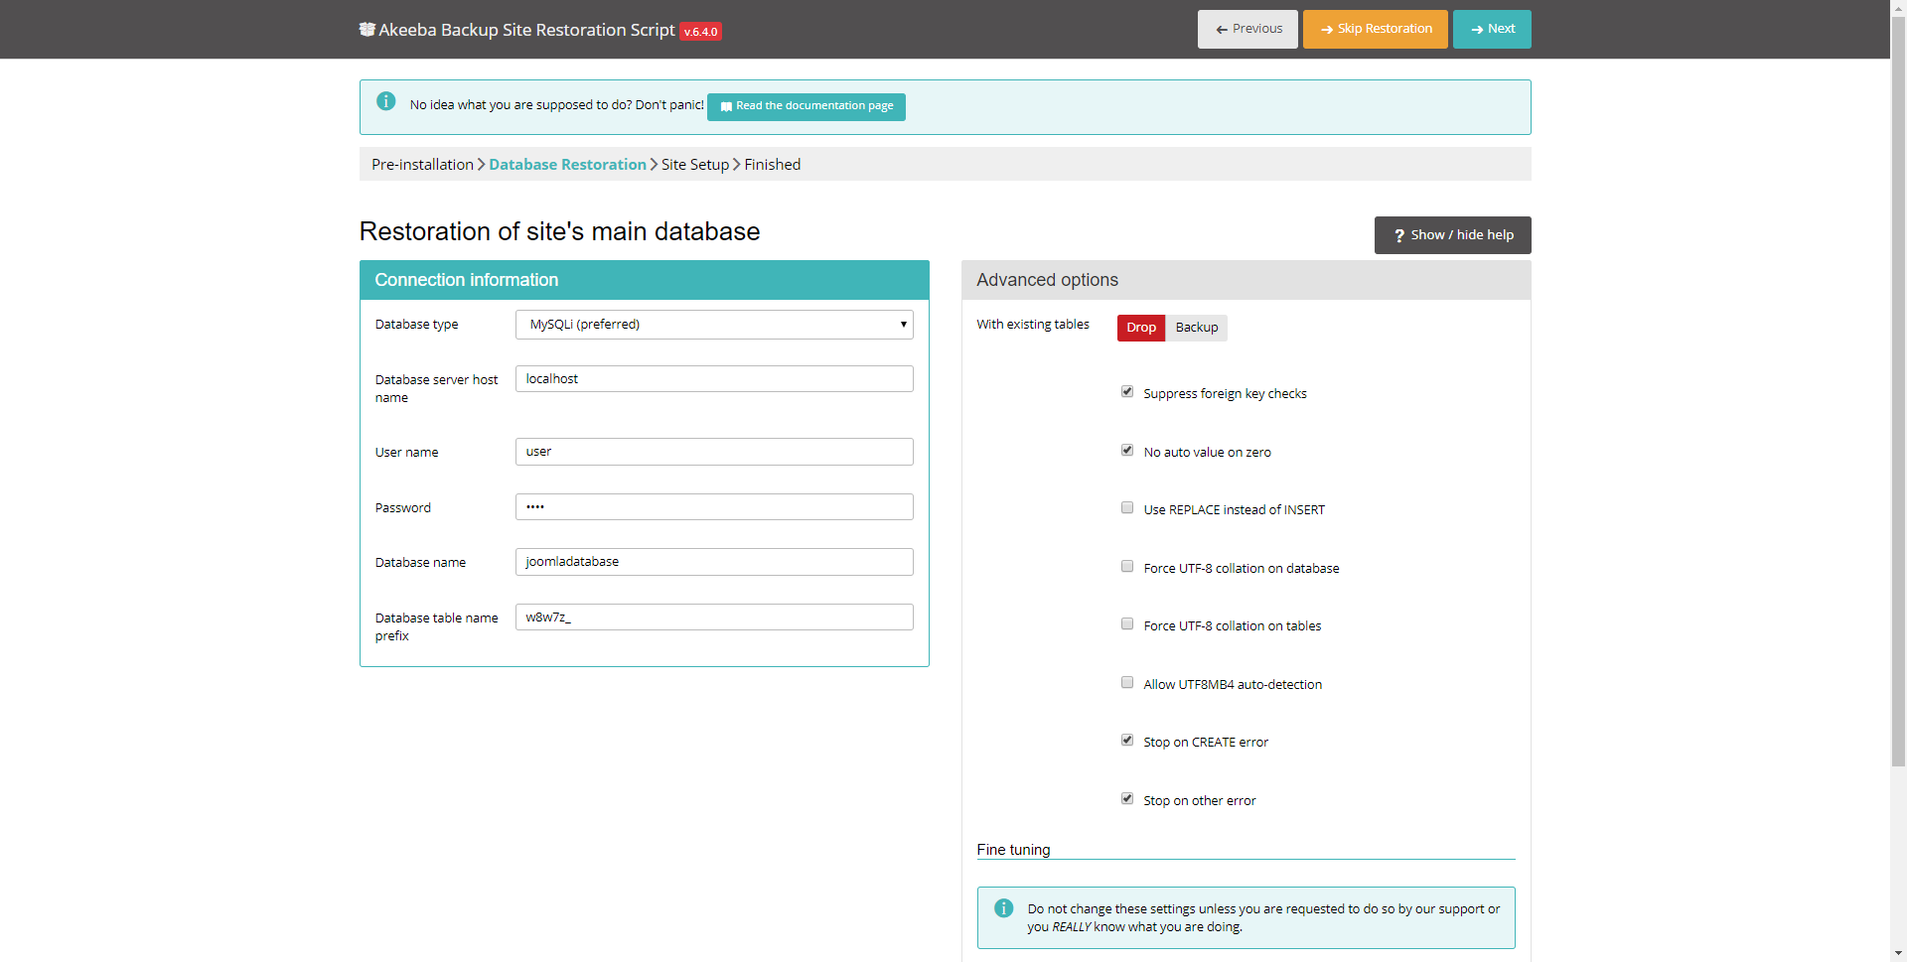This screenshot has height=962, width=1907.
Task: Proceed with the Next button
Action: click(x=1492, y=29)
